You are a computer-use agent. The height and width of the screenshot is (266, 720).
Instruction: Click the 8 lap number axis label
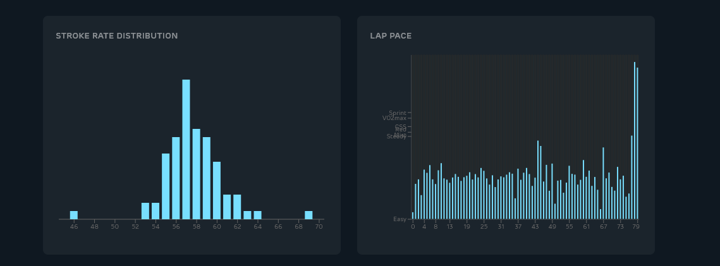click(436, 227)
